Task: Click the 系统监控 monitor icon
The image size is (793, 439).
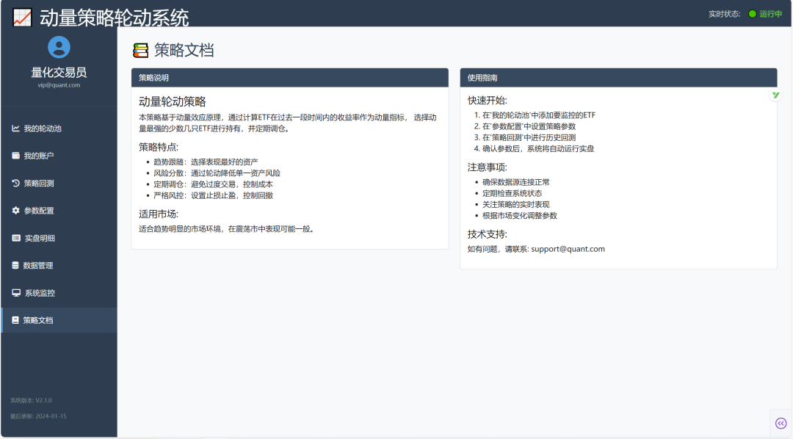Action: [x=16, y=292]
